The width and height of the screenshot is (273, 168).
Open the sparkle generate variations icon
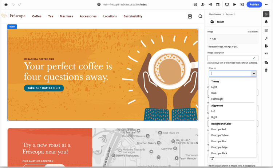266,38
